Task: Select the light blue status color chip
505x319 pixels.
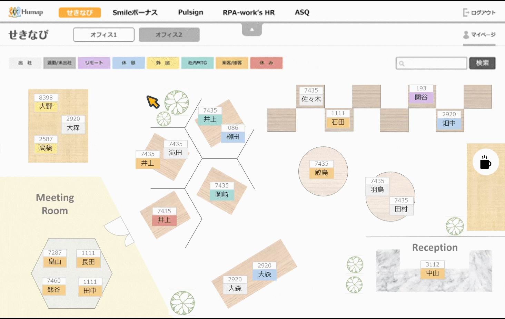Action: coord(128,63)
